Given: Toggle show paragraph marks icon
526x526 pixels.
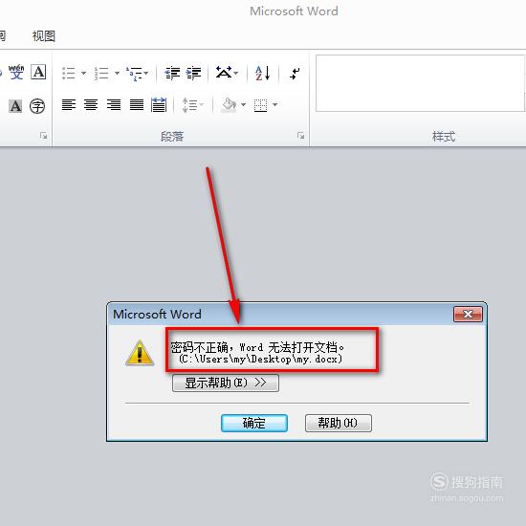Looking at the screenshot, I should point(295,73).
